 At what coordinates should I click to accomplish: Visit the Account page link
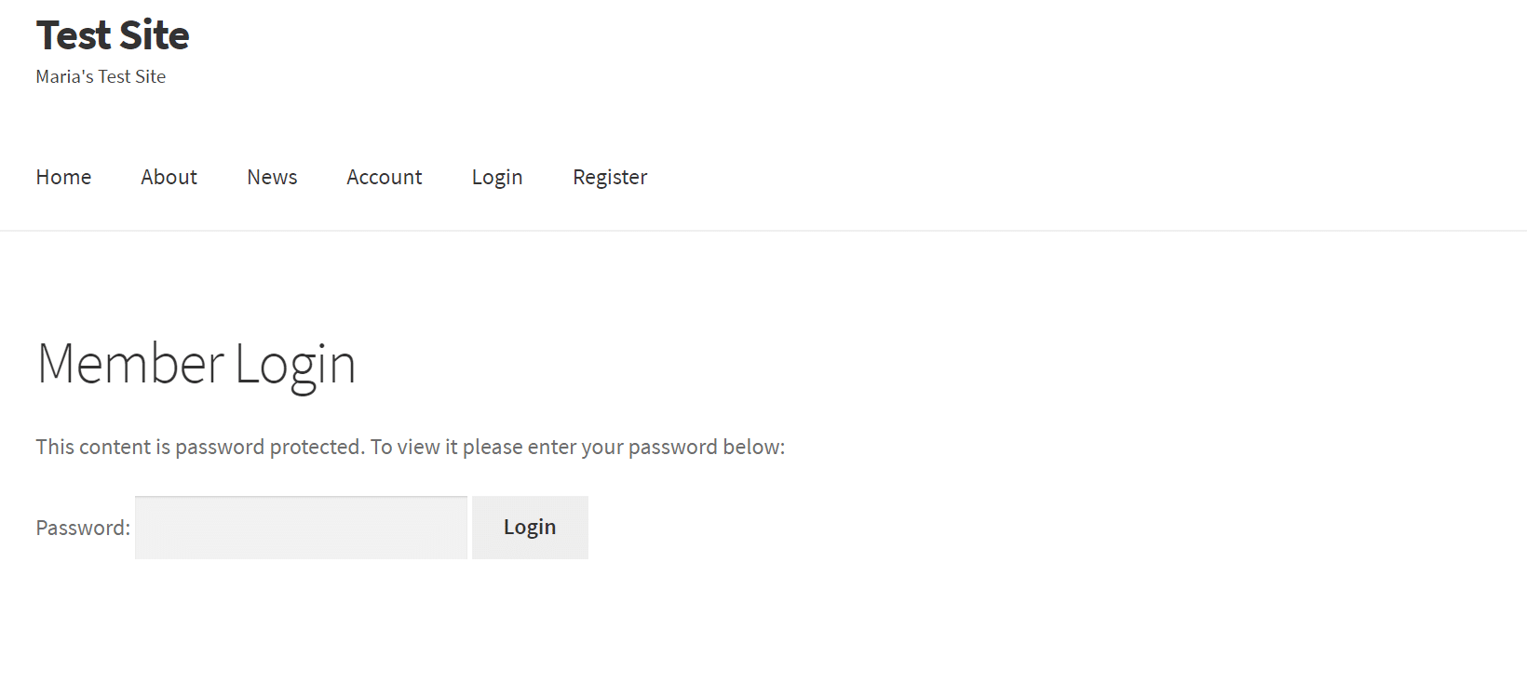384,177
